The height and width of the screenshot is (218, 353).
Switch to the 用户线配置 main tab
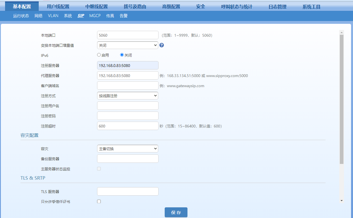tap(58, 7)
